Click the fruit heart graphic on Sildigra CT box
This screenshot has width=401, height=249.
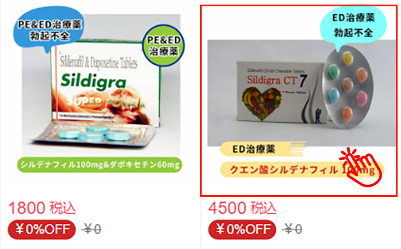click(261, 103)
